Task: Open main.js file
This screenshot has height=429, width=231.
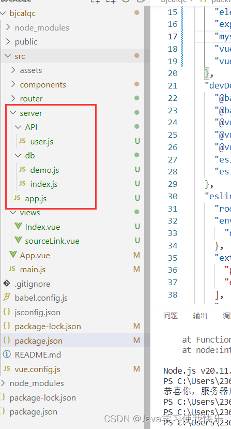Action: (x=33, y=270)
